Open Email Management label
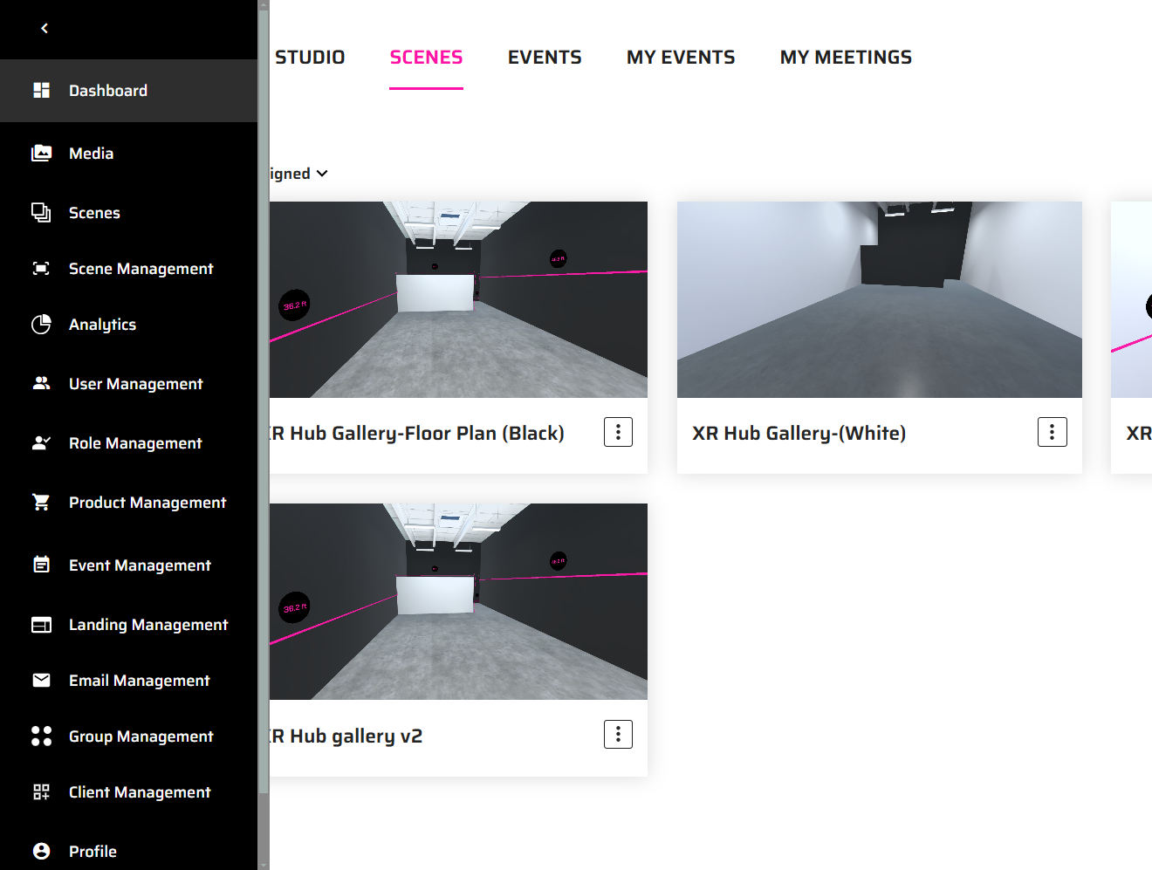1152x870 pixels. [140, 681]
